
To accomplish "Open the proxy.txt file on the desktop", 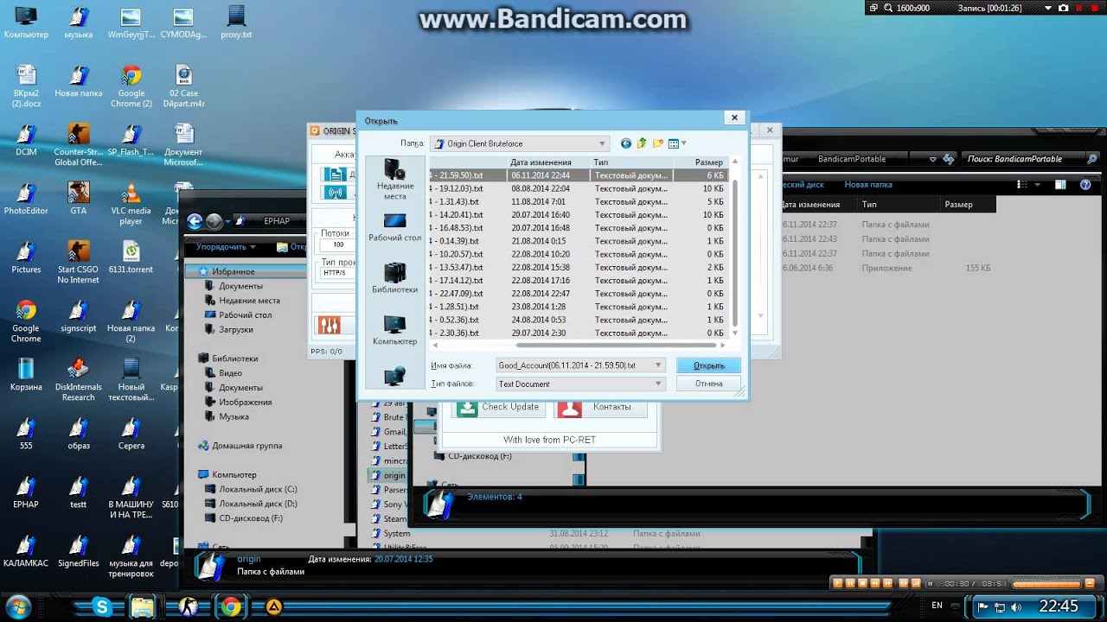I will click(236, 23).
